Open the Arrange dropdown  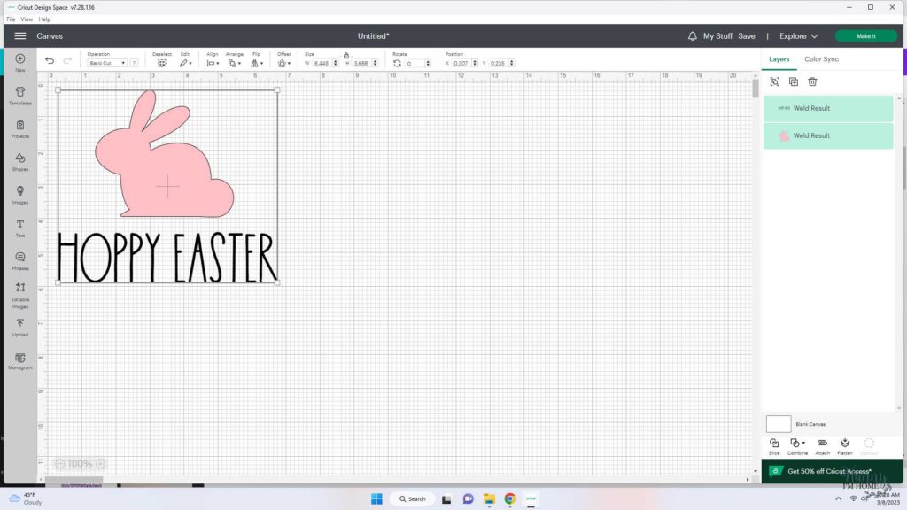pyautogui.click(x=234, y=63)
